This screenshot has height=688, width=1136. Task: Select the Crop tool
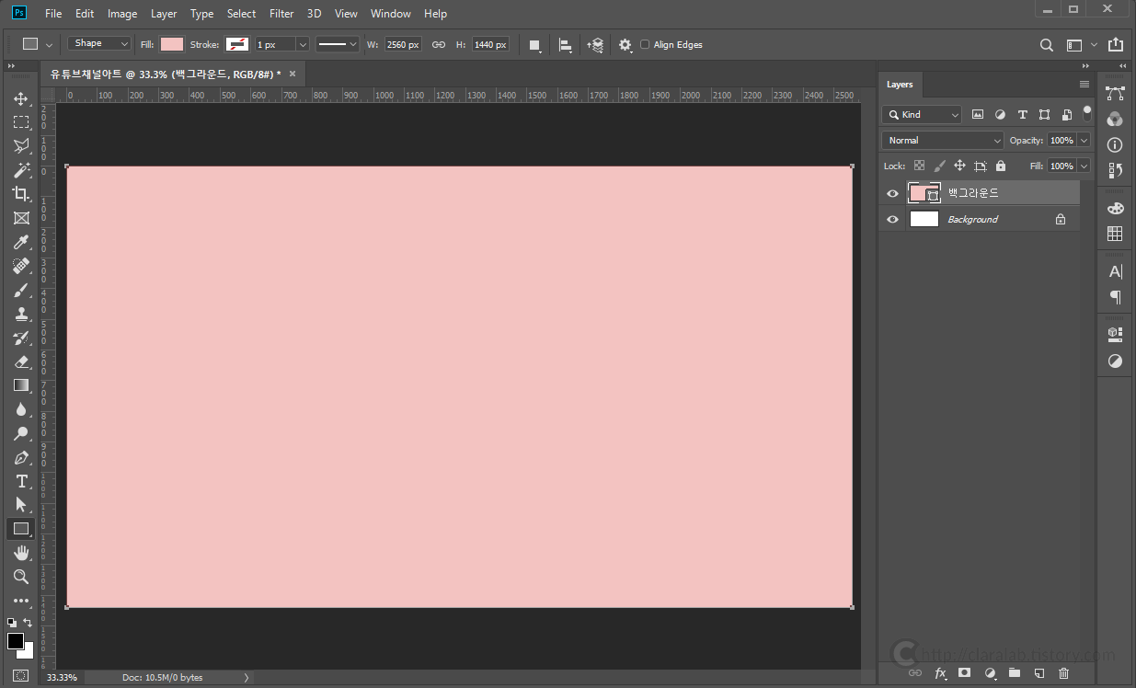pyautogui.click(x=20, y=194)
